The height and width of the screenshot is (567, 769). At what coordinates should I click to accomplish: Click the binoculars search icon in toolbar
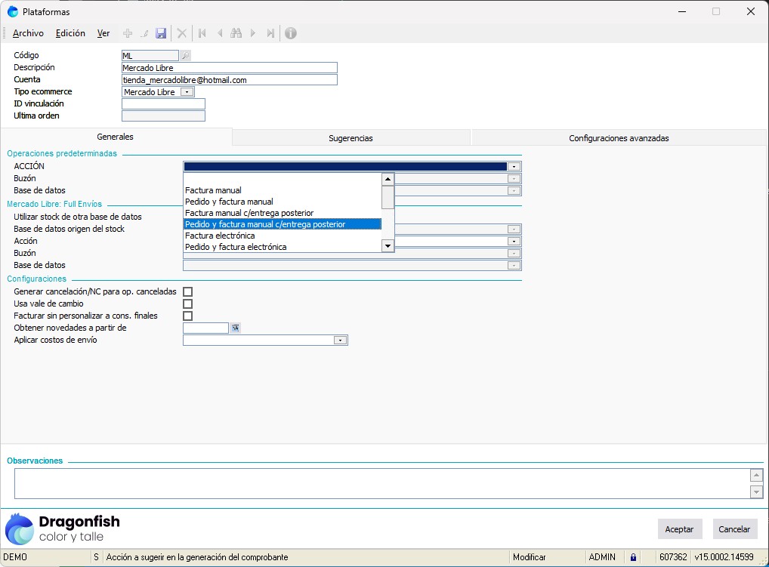pyautogui.click(x=236, y=33)
